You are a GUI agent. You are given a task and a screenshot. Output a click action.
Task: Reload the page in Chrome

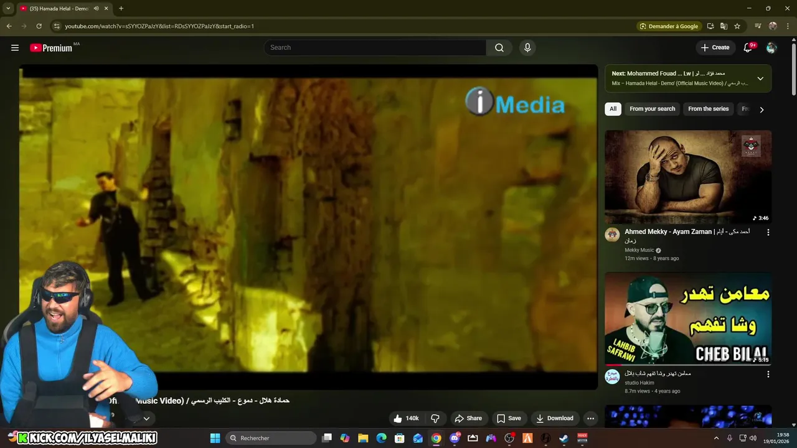click(x=39, y=26)
